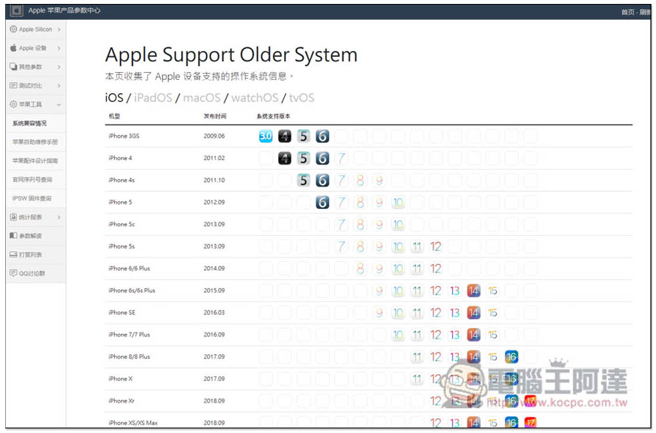Expand the Apple Silicon sidebar menu
This screenshot has width=656, height=433.
coord(35,29)
